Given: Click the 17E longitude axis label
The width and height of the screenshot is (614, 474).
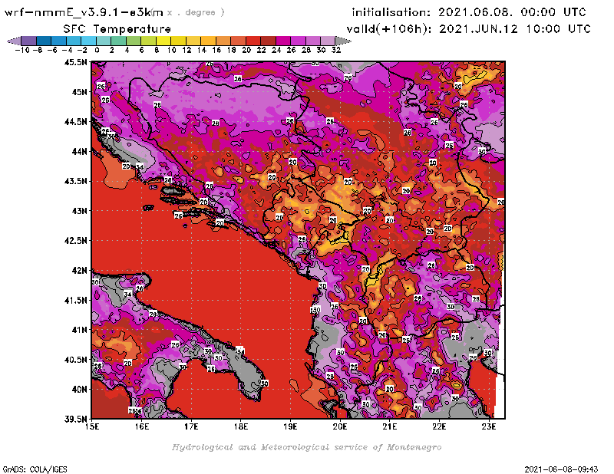Looking at the screenshot, I should (191, 426).
